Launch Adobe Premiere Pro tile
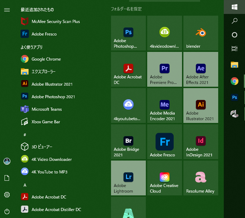This screenshot has height=218, width=245. [165, 69]
